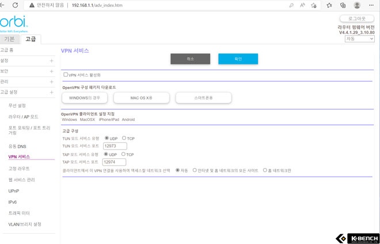Open 트래픽 미터 in the sidebar
The height and width of the screenshot is (244, 380).
19,213
